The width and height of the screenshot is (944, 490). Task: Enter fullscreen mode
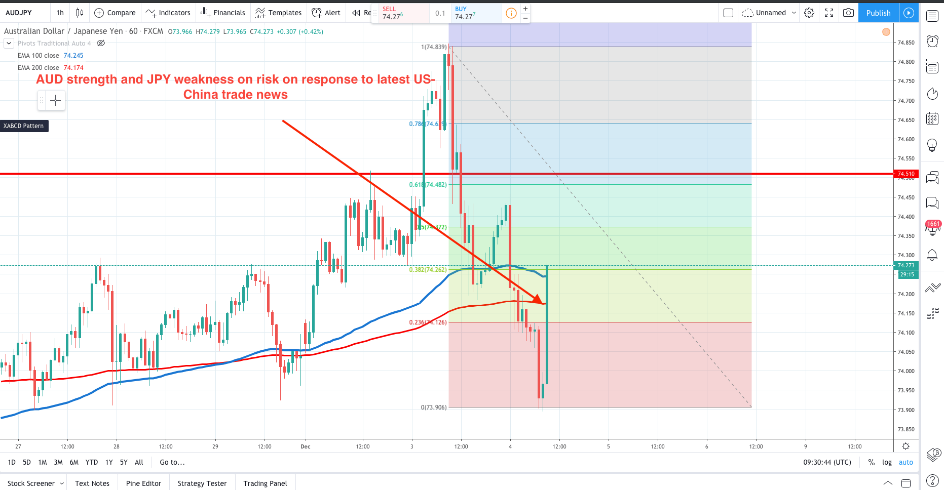click(829, 13)
